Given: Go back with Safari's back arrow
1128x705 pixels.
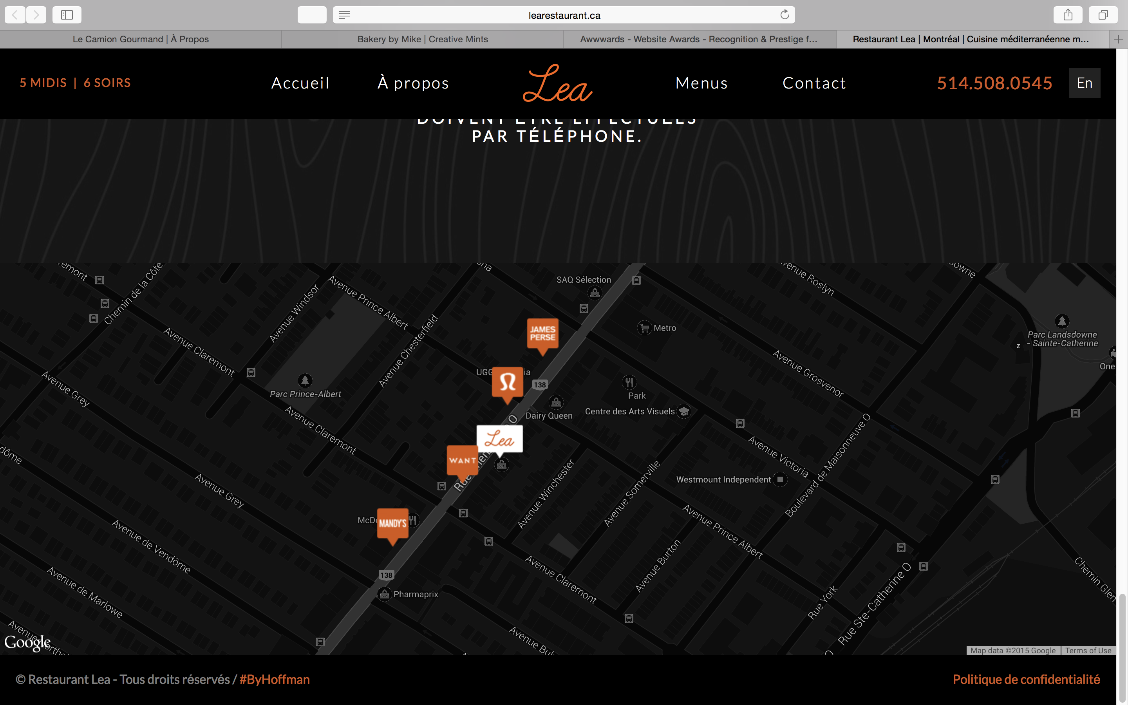Looking at the screenshot, I should [15, 15].
